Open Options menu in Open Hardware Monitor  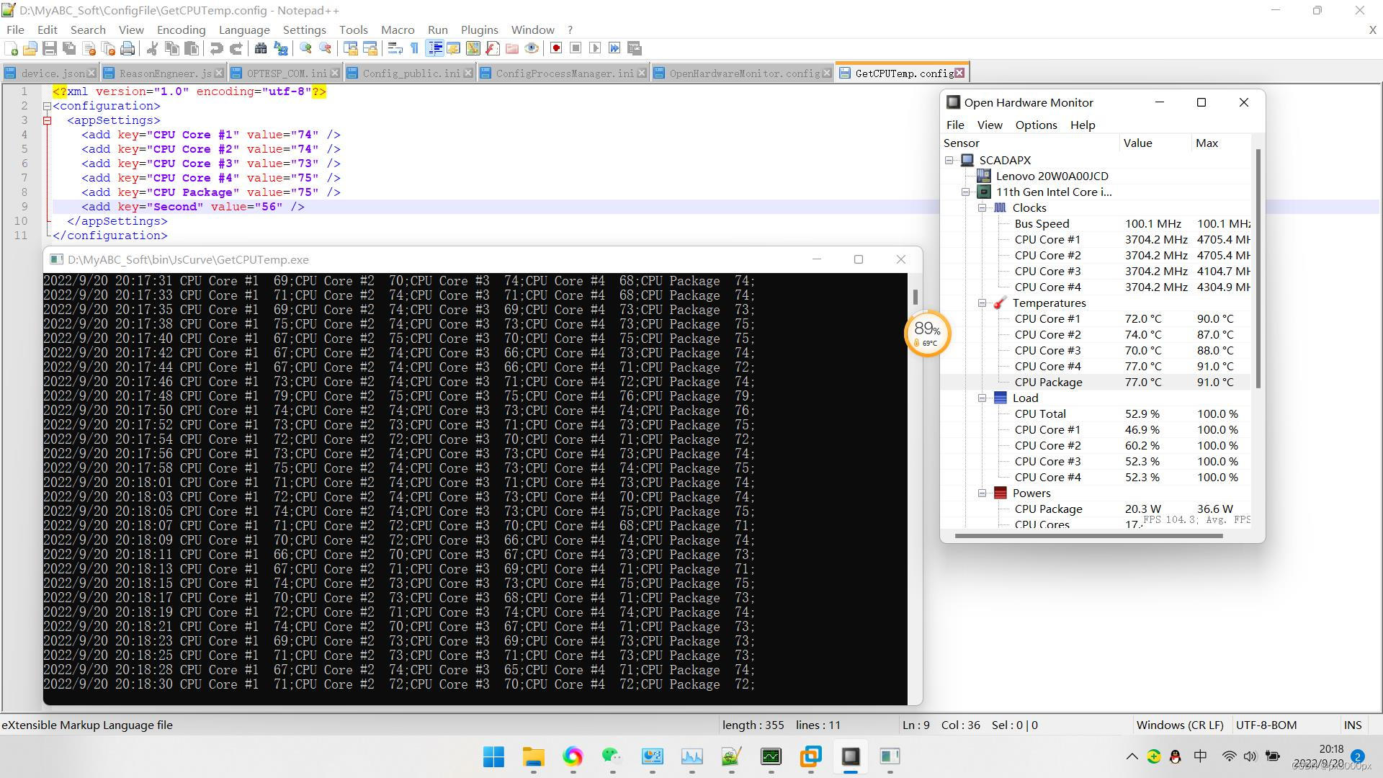click(1036, 125)
